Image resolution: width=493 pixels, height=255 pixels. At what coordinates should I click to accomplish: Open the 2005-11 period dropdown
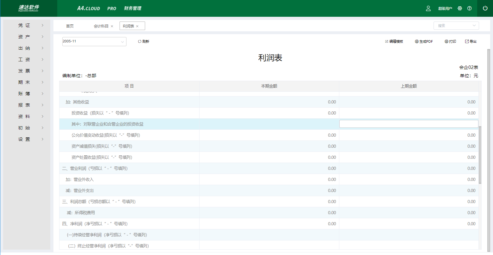(x=94, y=41)
